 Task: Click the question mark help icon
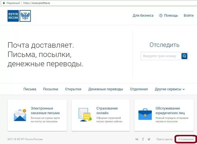coord(161,16)
